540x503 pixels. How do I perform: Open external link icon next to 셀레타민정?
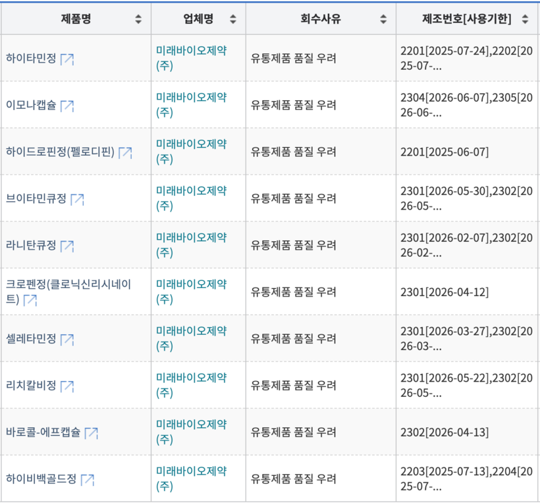pyautogui.click(x=67, y=340)
